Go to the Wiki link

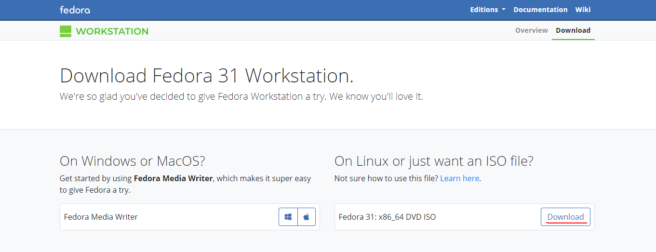click(583, 10)
